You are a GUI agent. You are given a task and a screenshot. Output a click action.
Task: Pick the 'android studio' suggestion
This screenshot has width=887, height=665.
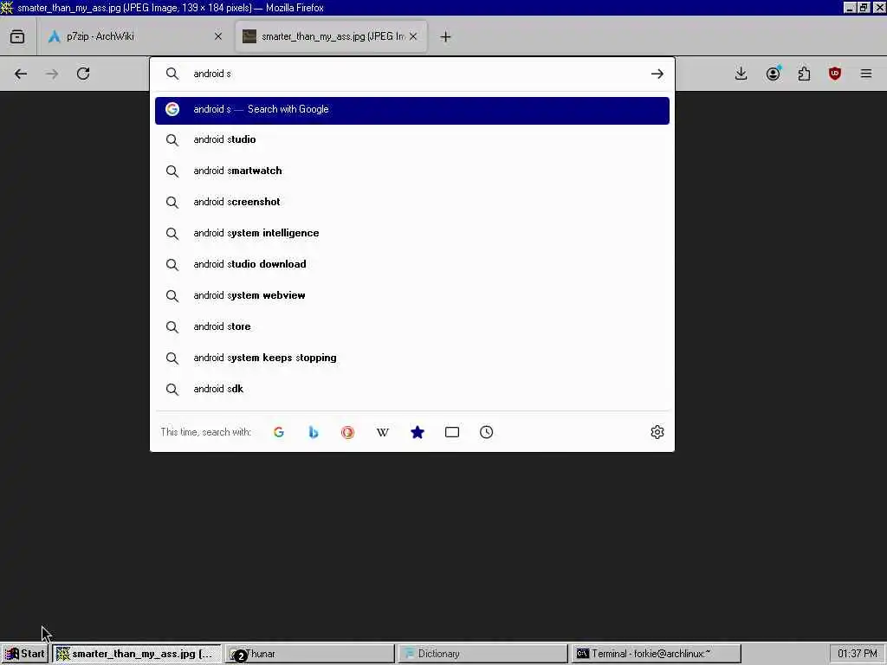[411, 139]
